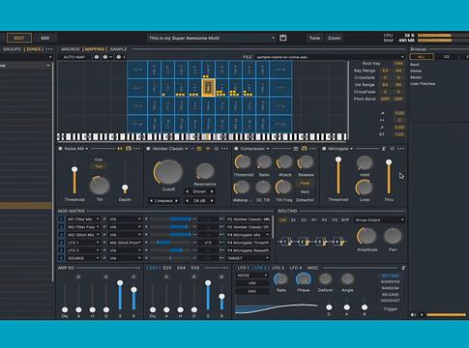Open the TARGET dropdown in Mod Matrix row six
Viewport: 469px width, 348px height.
pyautogui.click(x=248, y=258)
